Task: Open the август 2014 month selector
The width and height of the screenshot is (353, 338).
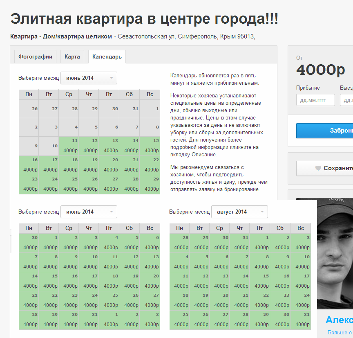Action: tap(239, 212)
